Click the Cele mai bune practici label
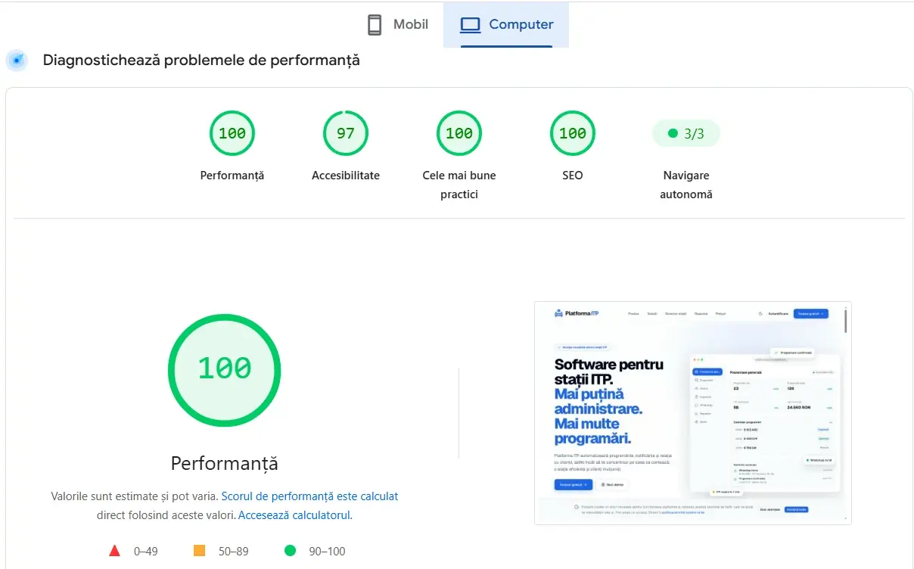The width and height of the screenshot is (914, 569). coord(459,185)
